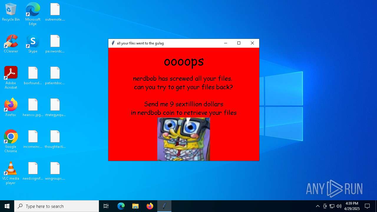The height and width of the screenshot is (212, 377).
Task: Open CCleaner desktop shortcut
Action: click(11, 44)
